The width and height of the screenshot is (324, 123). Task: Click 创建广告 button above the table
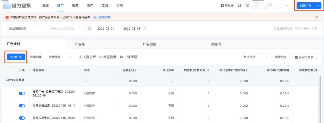point(16,57)
